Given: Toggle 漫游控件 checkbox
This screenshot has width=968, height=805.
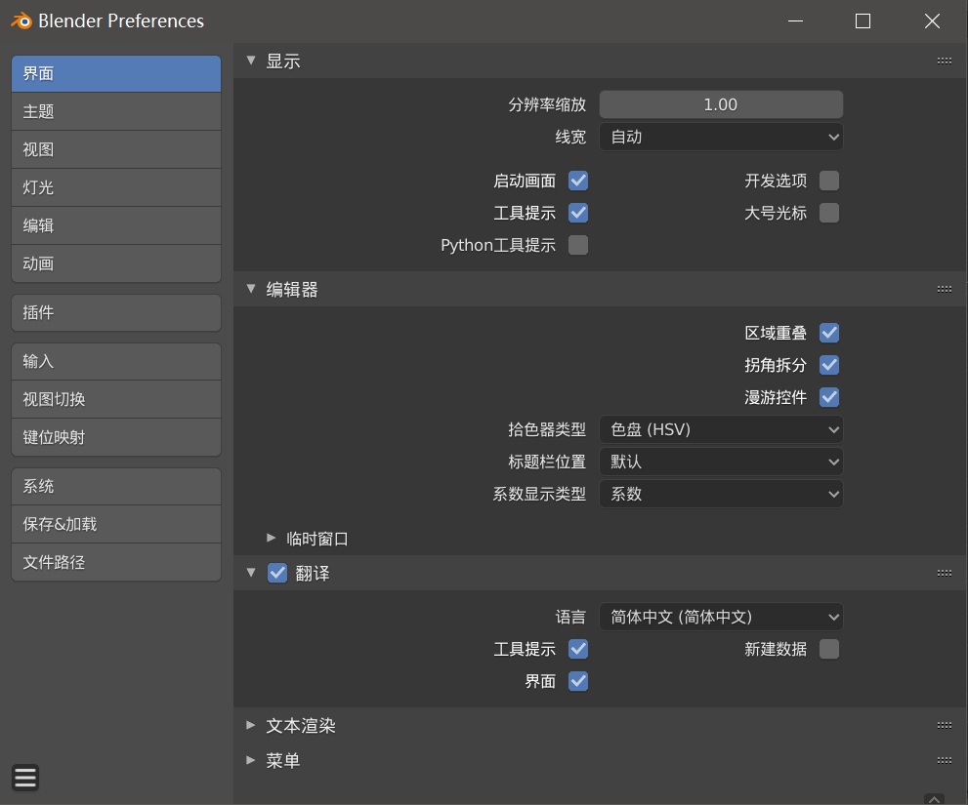Looking at the screenshot, I should 829,396.
